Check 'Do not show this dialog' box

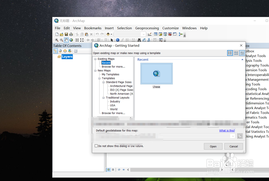(96, 146)
